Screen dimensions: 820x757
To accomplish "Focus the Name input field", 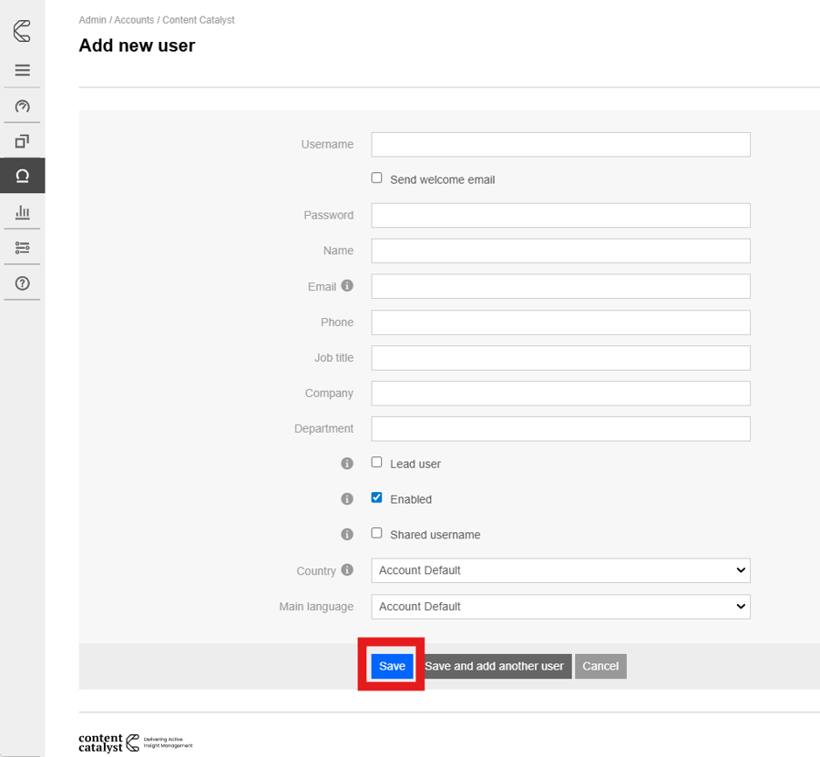I will (x=560, y=251).
